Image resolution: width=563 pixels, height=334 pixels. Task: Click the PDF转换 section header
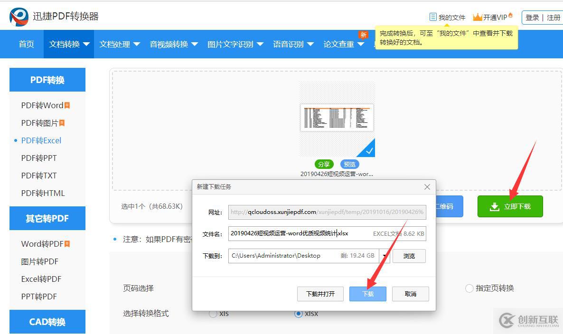click(47, 80)
